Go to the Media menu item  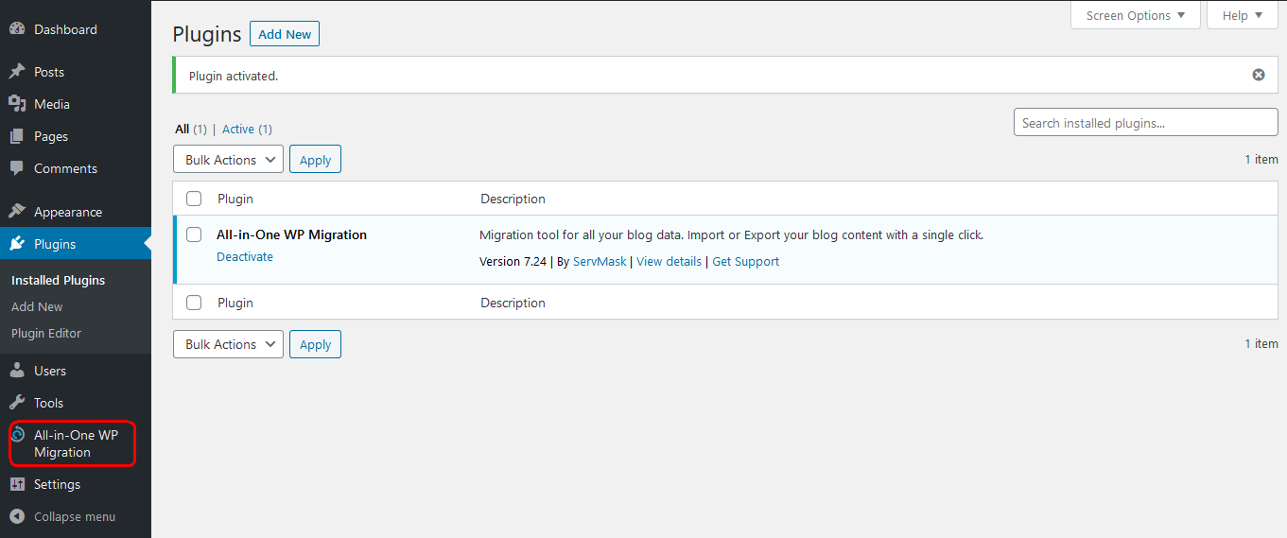[52, 104]
